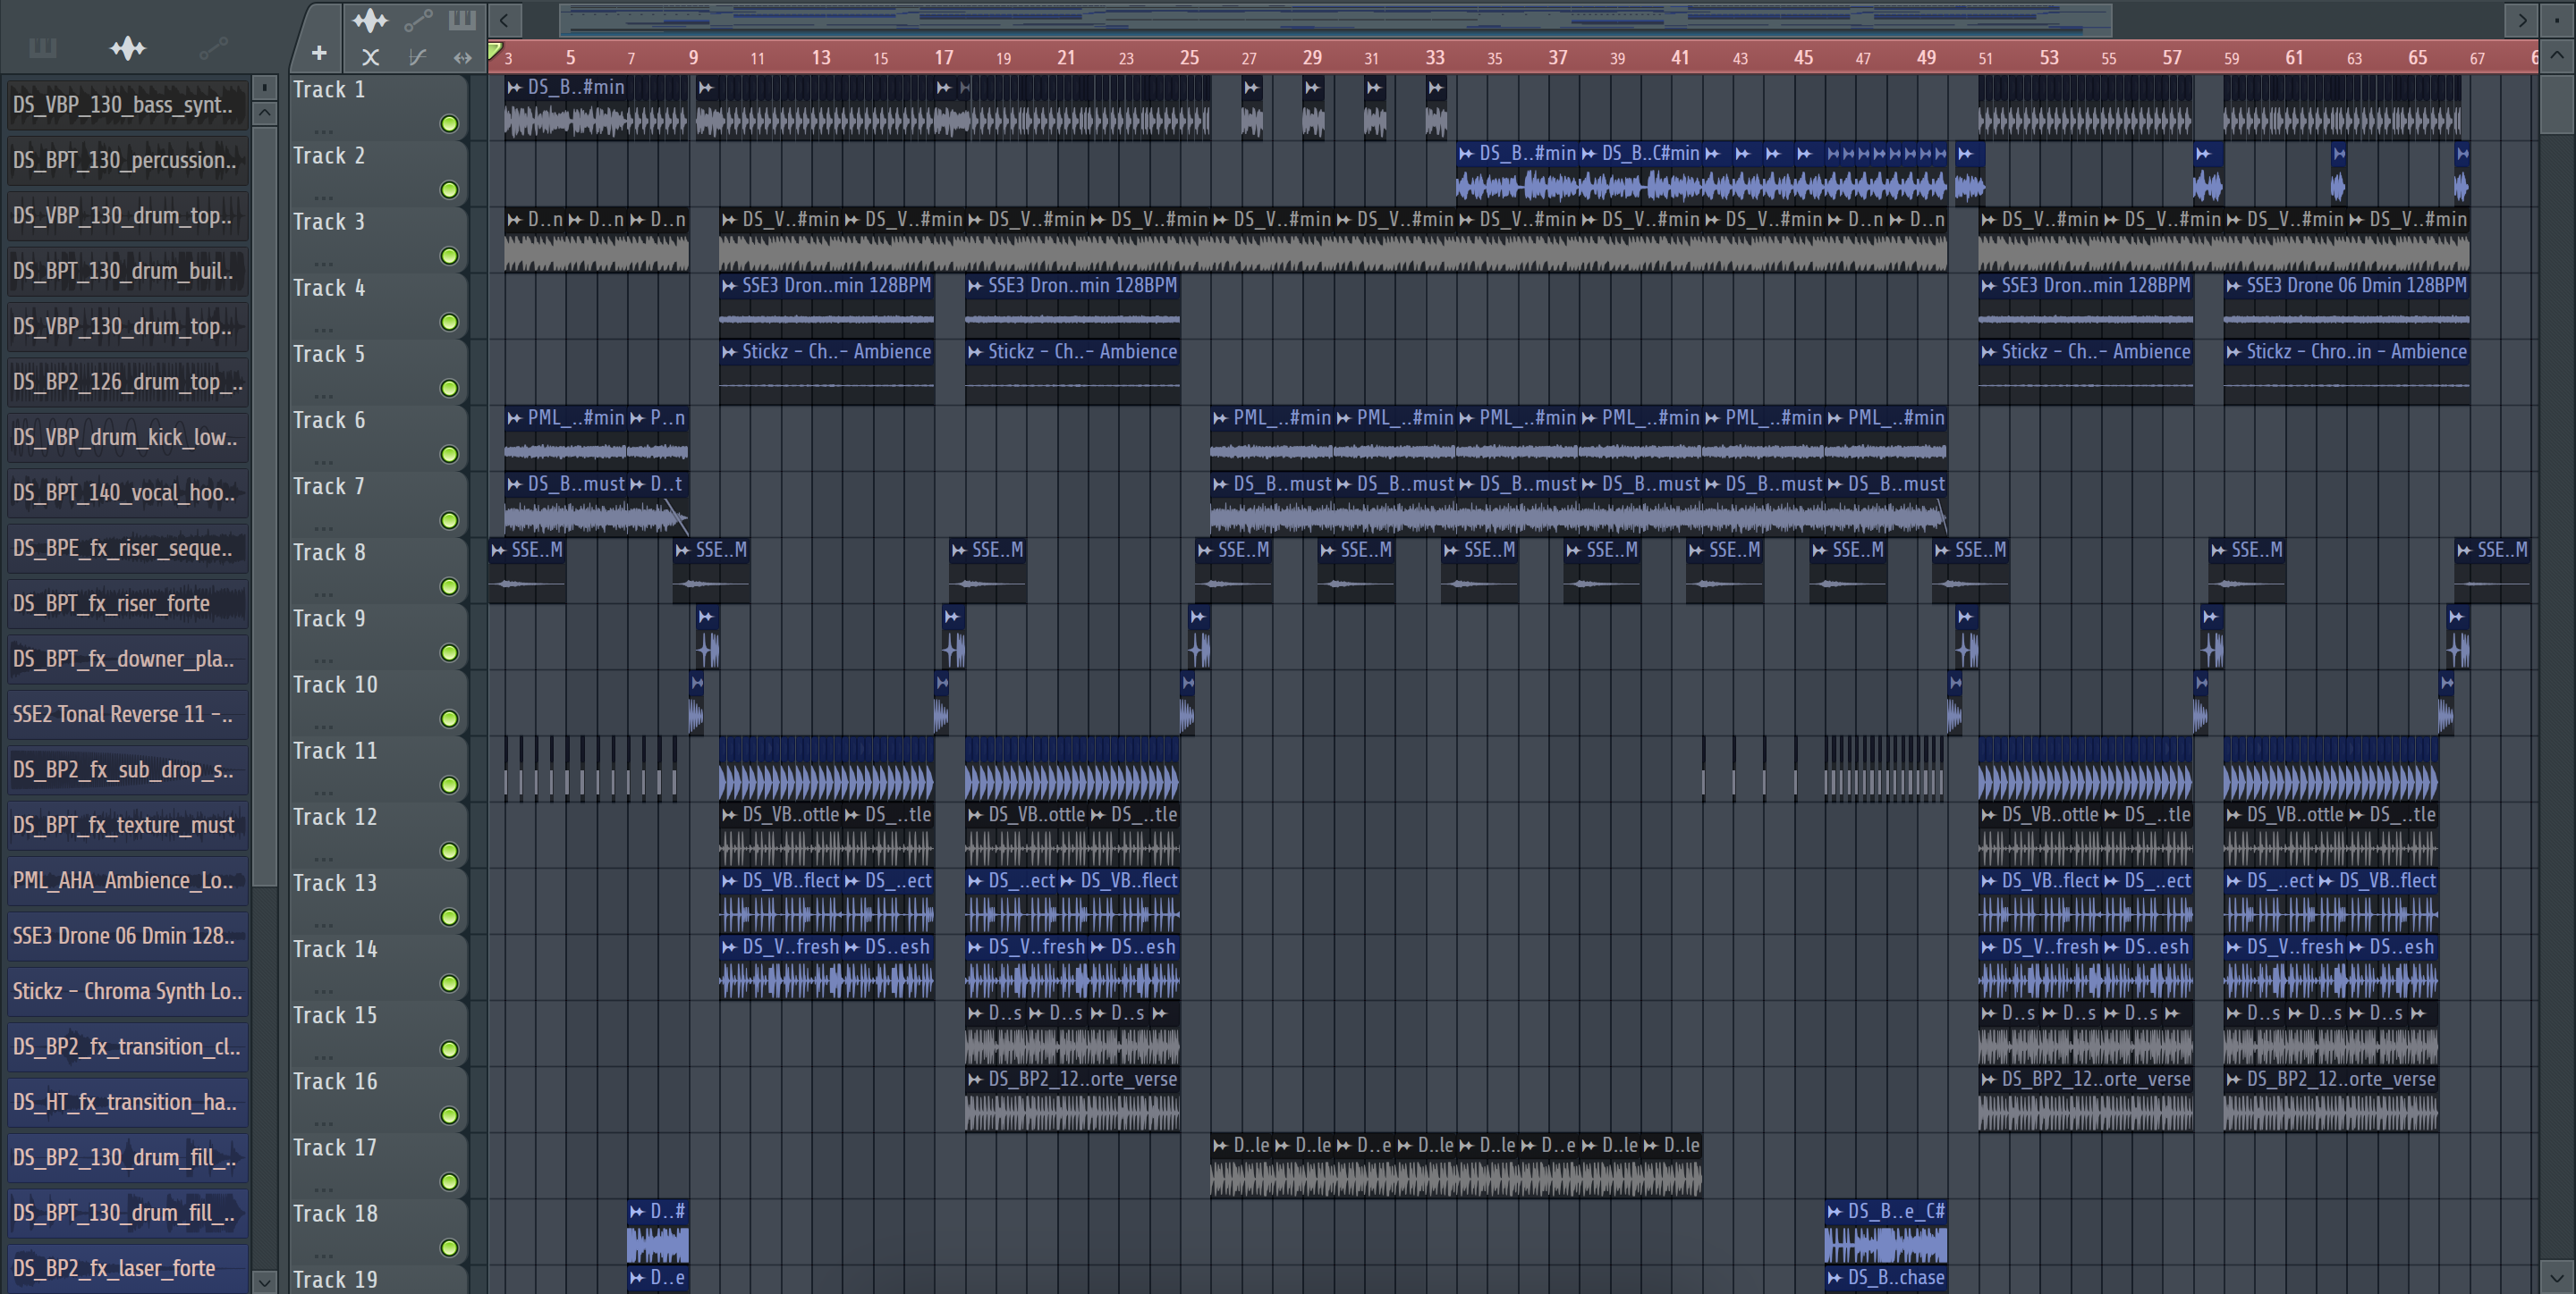Screen dimensions: 2576x1294
Task: Open clip menu of DS_B..C#min clip on Track 2
Action: pyautogui.click(x=1589, y=154)
